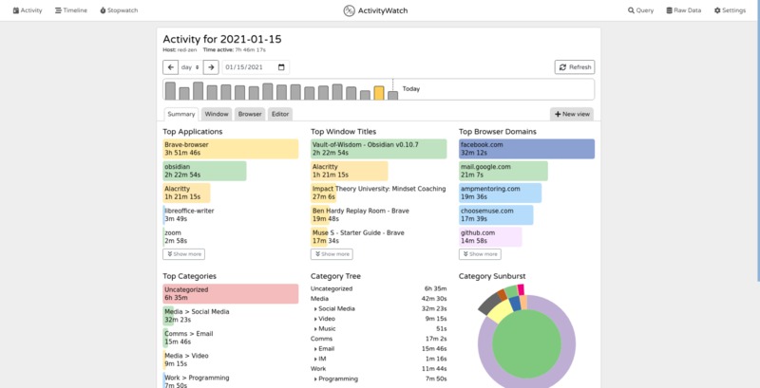The width and height of the screenshot is (760, 388).
Task: Switch to the Browser tab
Action: coord(250,114)
